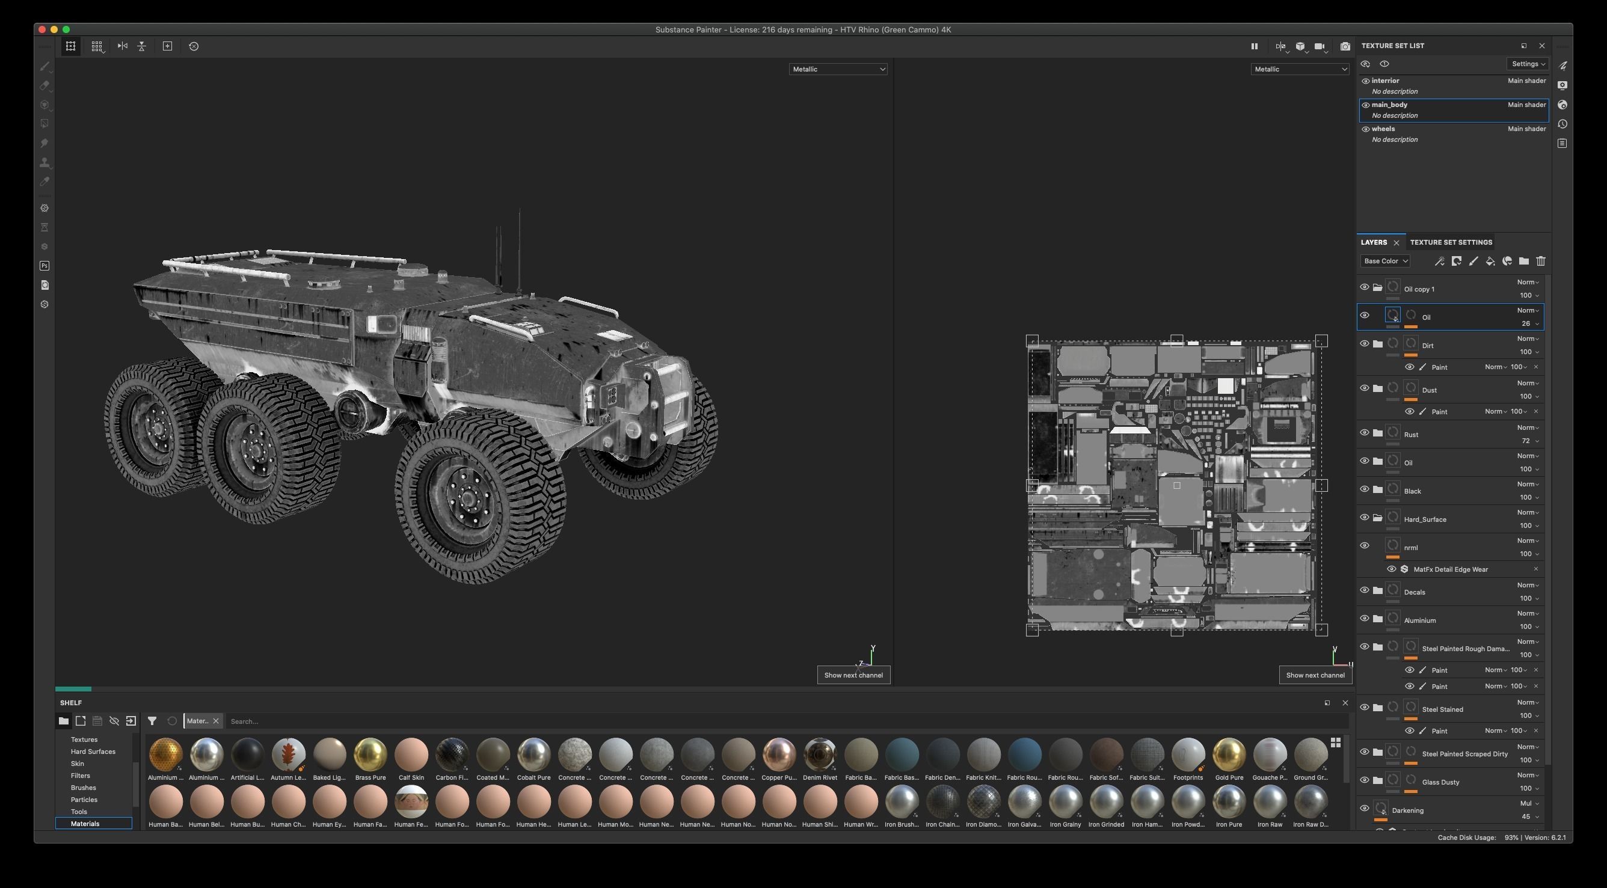Focus the shelf Search field

[x=786, y=721]
